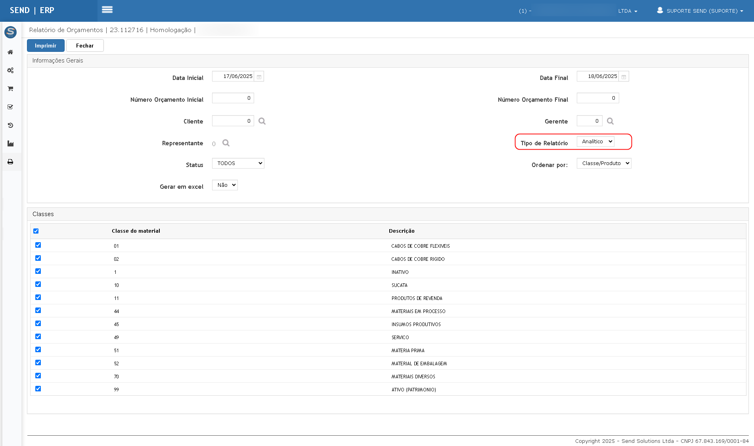The height and width of the screenshot is (446, 754).
Task: Uncheck class 49 Servico
Action: pyautogui.click(x=38, y=336)
